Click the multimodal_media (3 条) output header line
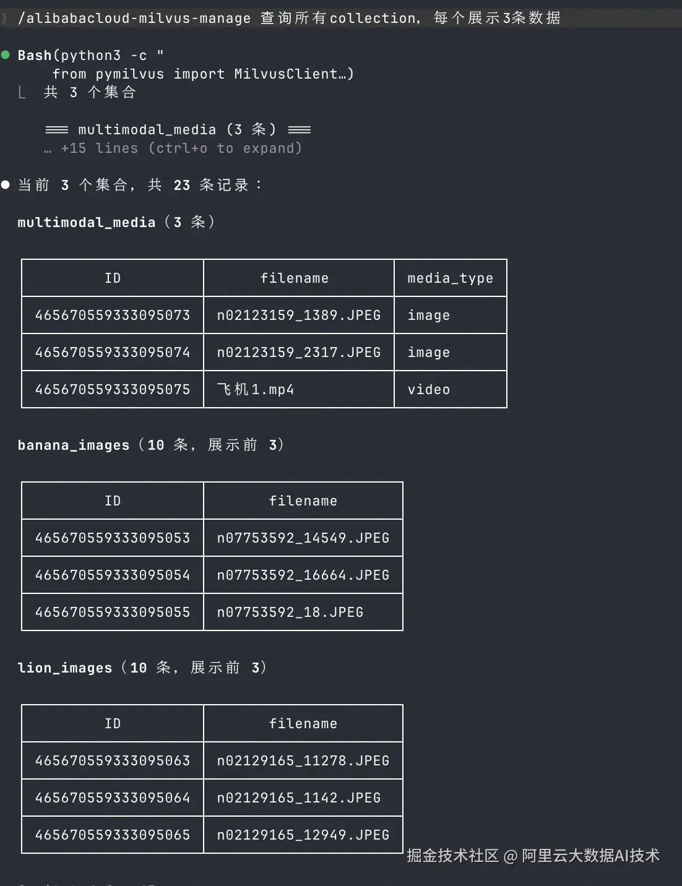The image size is (682, 886). [x=178, y=129]
